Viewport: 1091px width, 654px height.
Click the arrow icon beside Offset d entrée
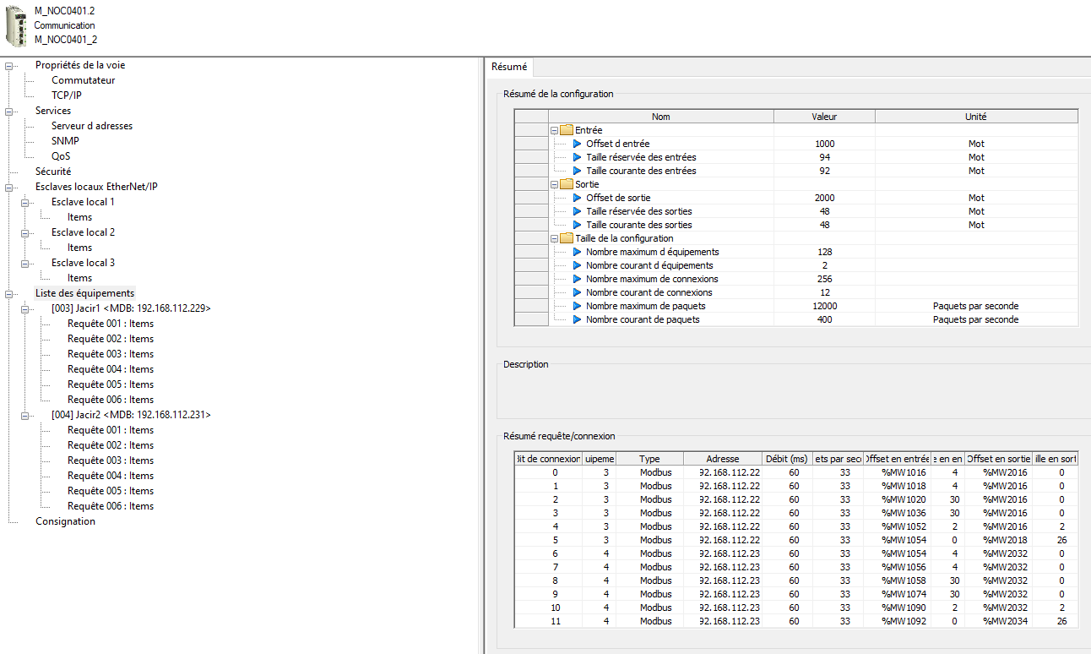coord(578,144)
